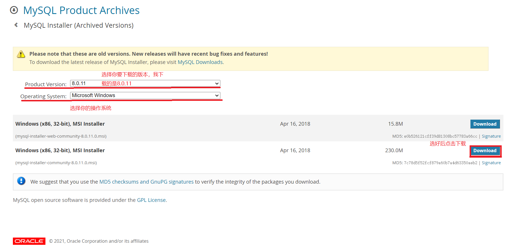528x245 pixels.
Task: Click the download circle icon beside MySQL Product Archives
Action: tap(14, 10)
